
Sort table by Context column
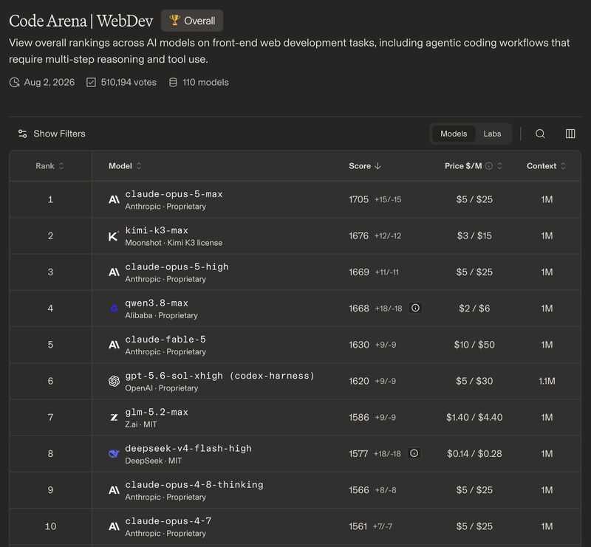click(x=546, y=166)
